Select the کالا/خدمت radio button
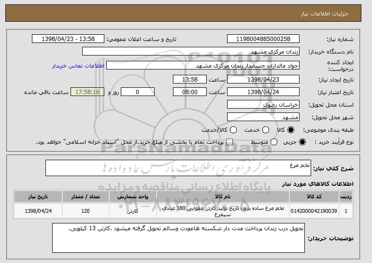 pos(233,130)
